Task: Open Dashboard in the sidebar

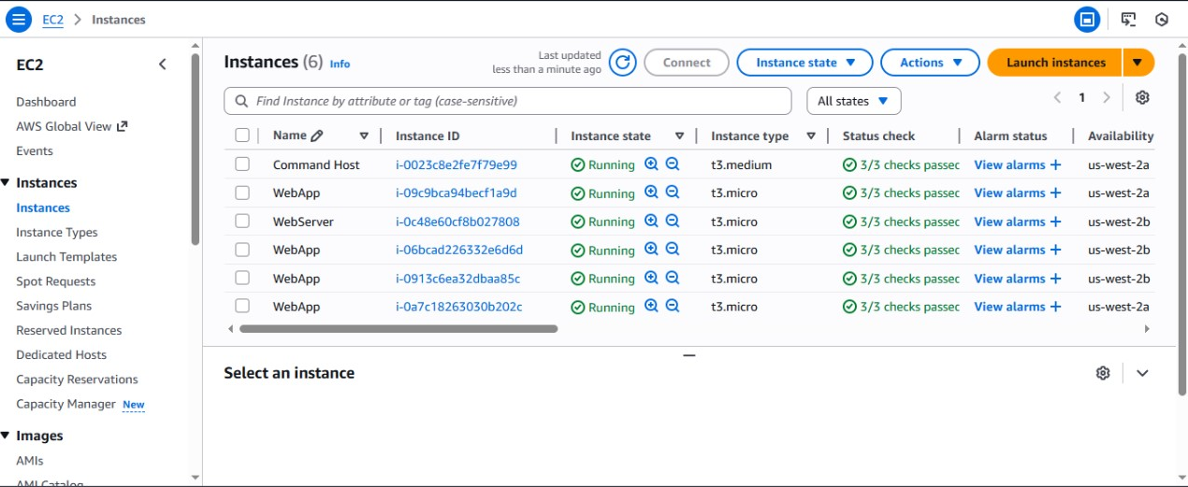Action: pyautogui.click(x=46, y=102)
